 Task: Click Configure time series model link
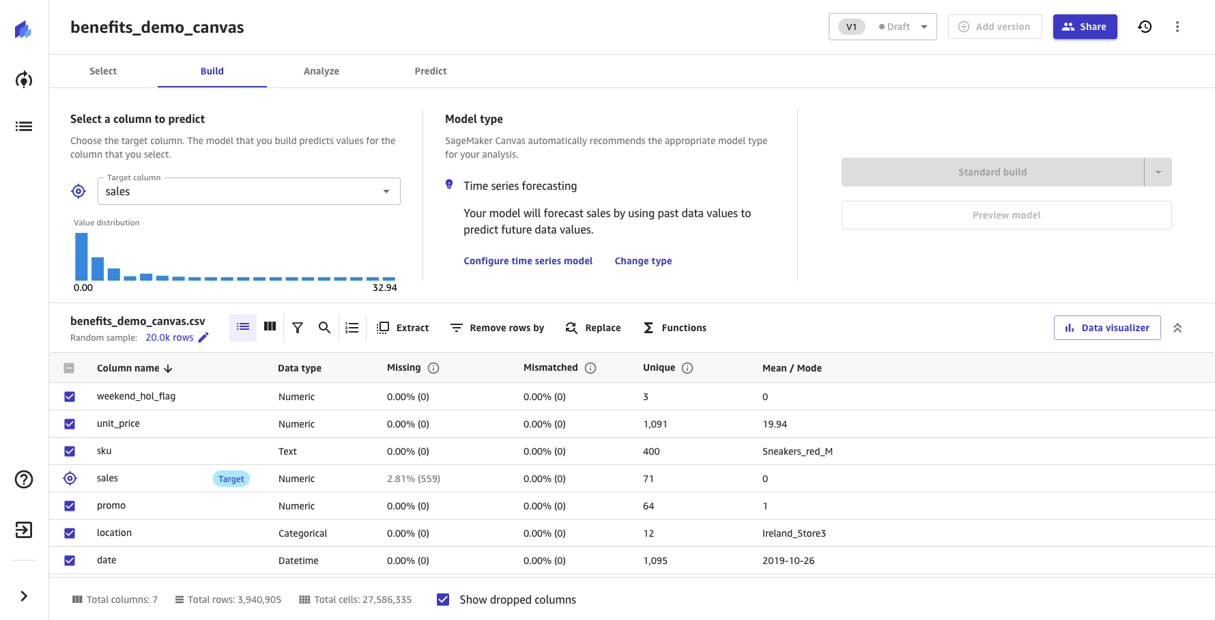(x=528, y=261)
